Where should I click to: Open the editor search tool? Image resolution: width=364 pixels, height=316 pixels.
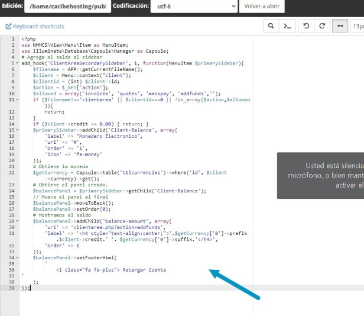pos(271,26)
